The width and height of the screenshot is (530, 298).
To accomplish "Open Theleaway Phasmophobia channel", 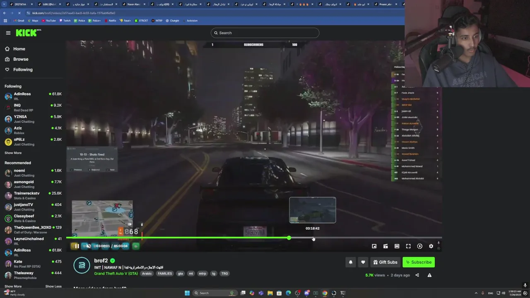I will (x=33, y=275).
